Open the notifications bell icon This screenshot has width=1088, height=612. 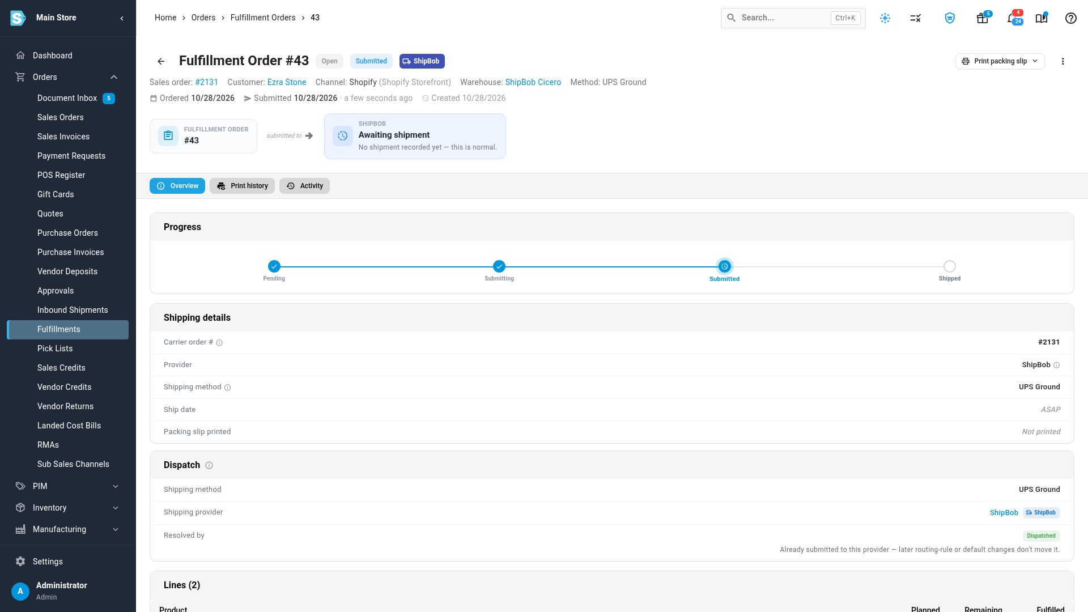pos(1012,18)
